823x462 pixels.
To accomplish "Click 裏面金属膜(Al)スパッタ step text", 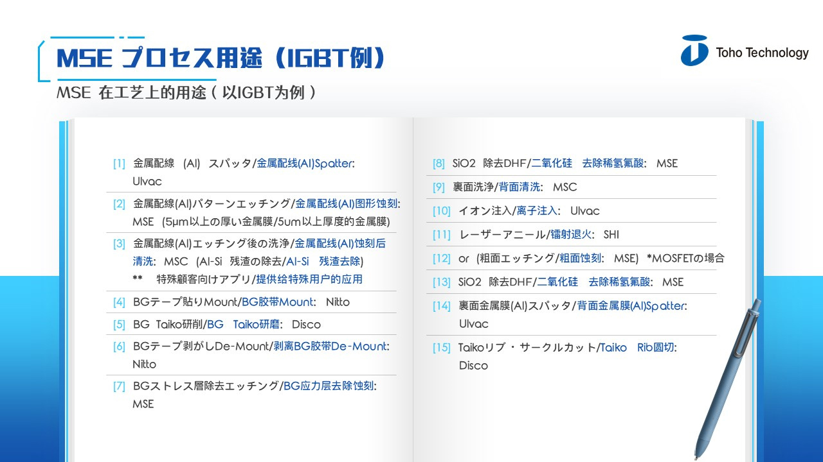I will click(x=515, y=306).
